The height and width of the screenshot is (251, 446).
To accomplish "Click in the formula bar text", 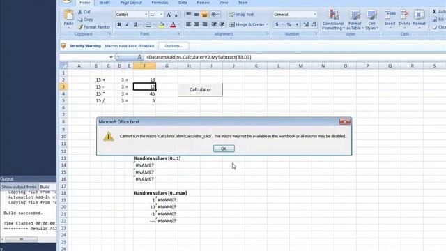I will coord(199,57).
